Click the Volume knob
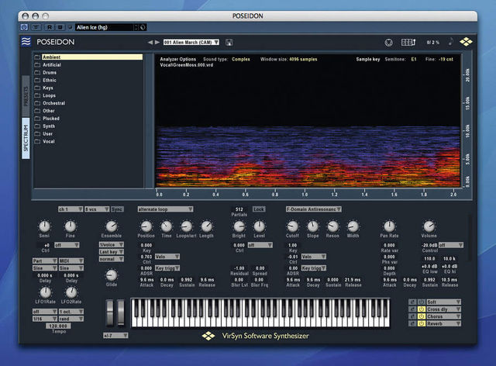The height and width of the screenshot is (366, 496). pos(429,226)
